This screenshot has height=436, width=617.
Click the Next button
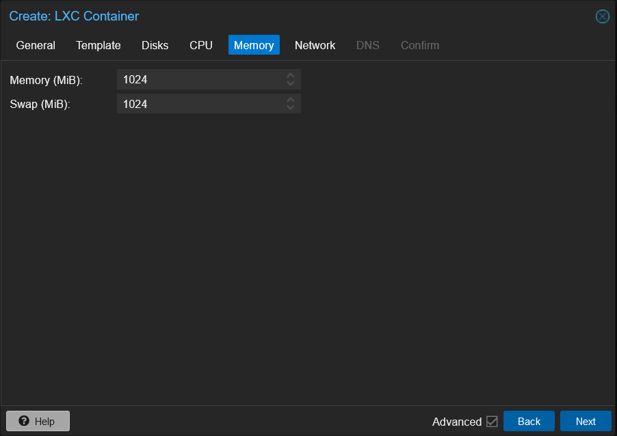(x=586, y=421)
